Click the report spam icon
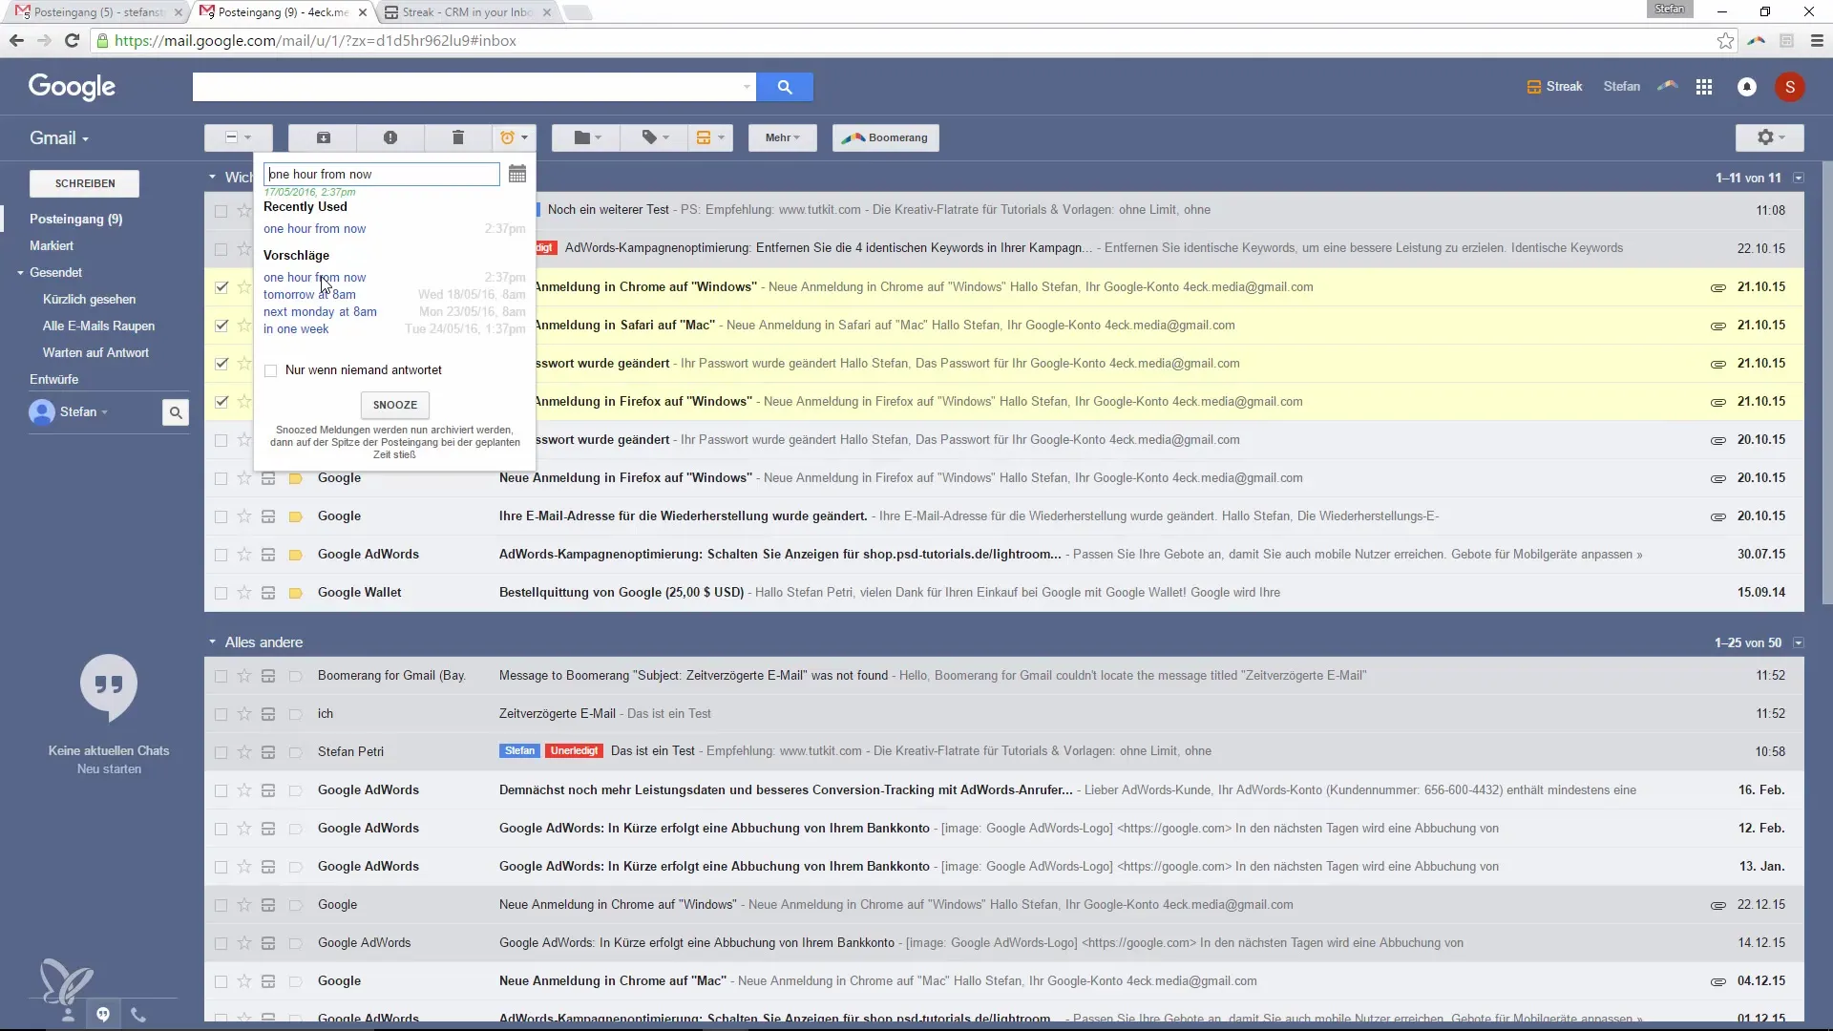Viewport: 1833px width, 1031px height. (x=390, y=137)
